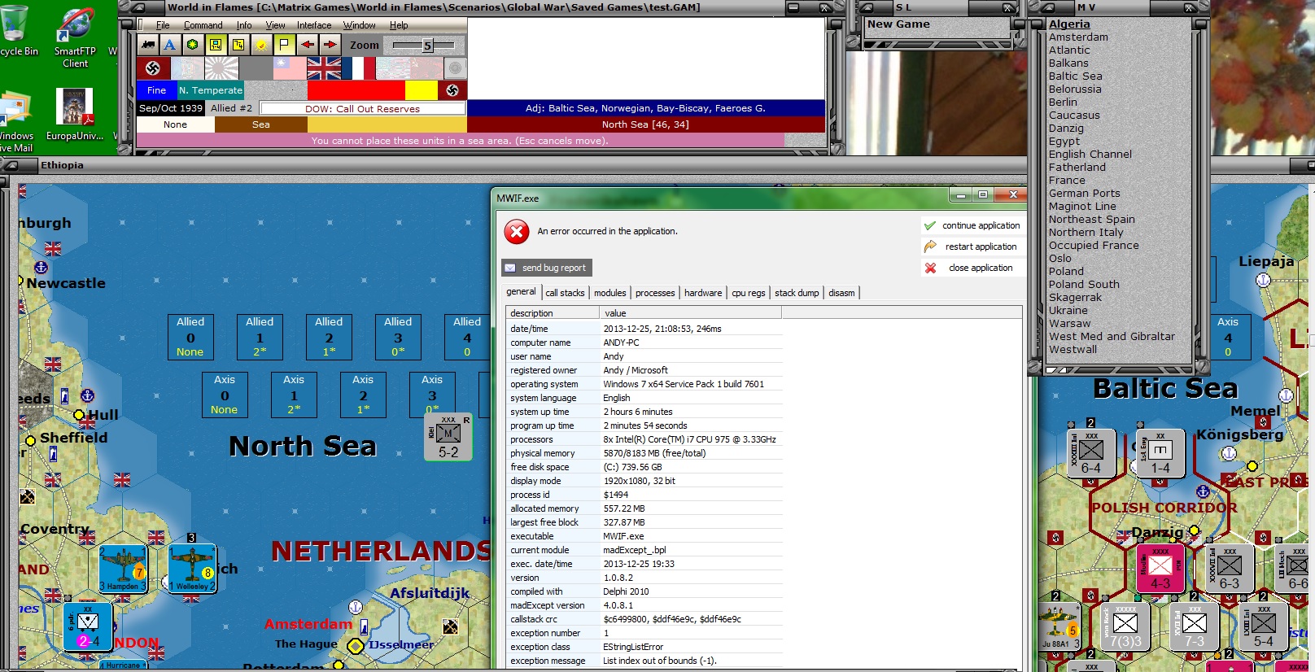Viewport: 1315px width, 672px height.
Task: Toggle the yellow unit counter display icon
Action: click(x=216, y=45)
